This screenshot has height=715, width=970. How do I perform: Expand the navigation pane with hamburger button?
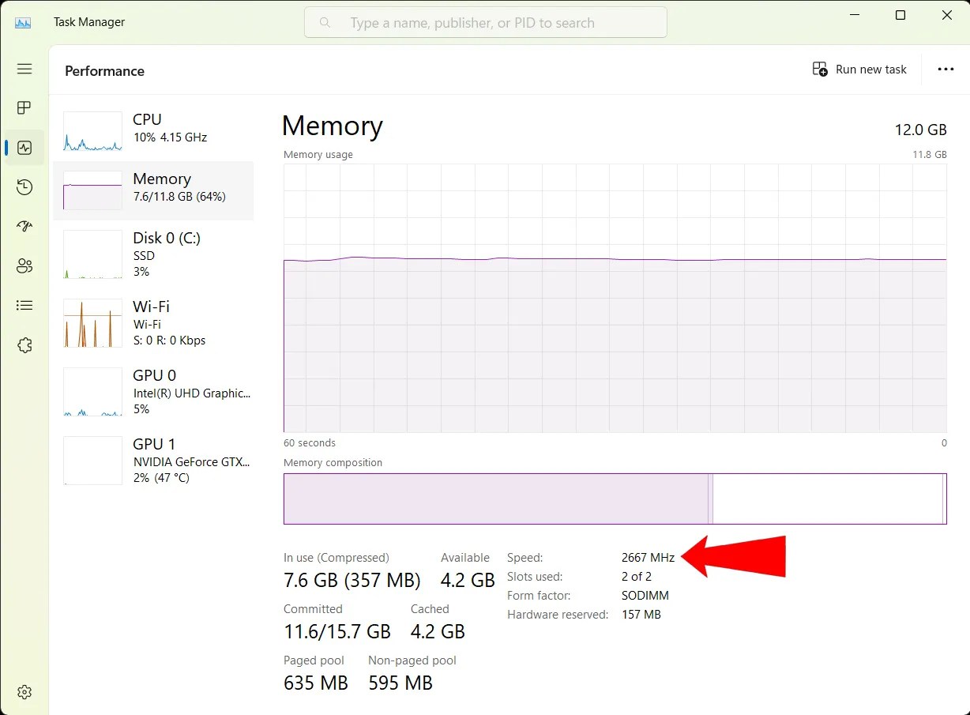coord(24,69)
